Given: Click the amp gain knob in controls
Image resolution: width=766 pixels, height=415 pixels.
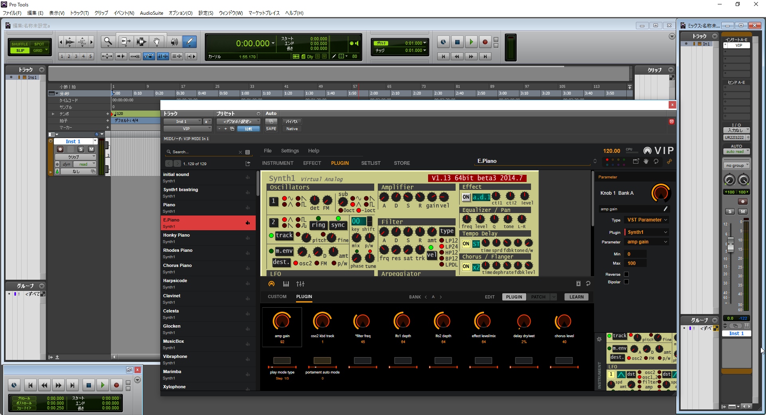Looking at the screenshot, I should pyautogui.click(x=282, y=321).
